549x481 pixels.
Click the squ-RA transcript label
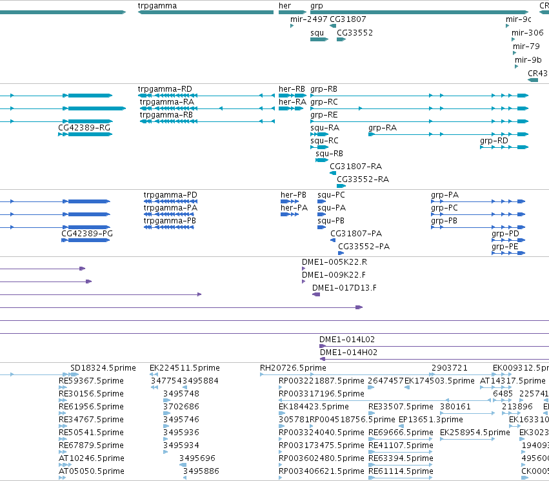325,128
